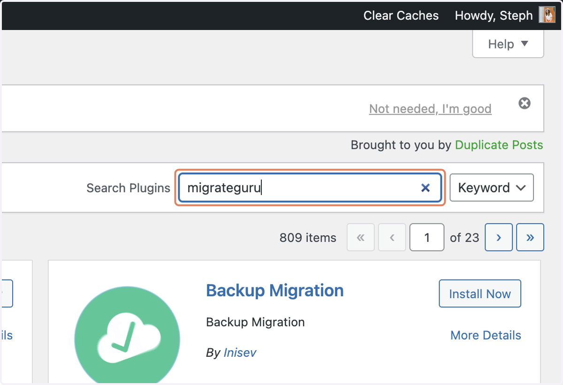Screen dimensions: 563x385
Task: Click into the Search Plugins field
Action: tap(310, 188)
